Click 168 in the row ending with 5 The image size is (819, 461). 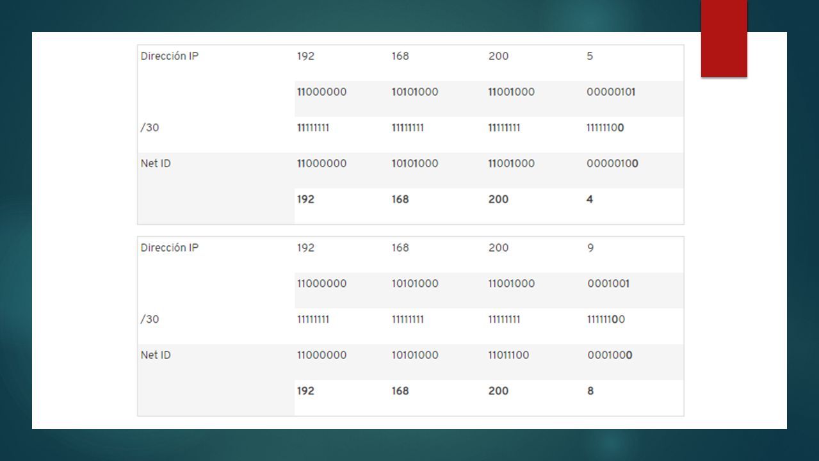tap(400, 56)
